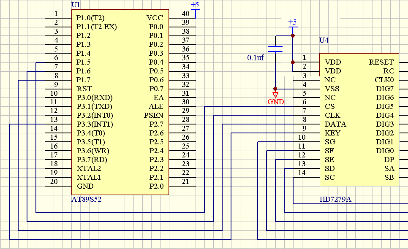Select the RESET pin label on U4

coord(381,62)
